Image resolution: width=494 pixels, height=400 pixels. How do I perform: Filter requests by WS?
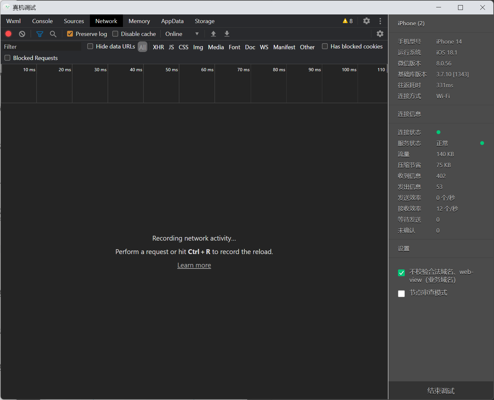(x=264, y=47)
